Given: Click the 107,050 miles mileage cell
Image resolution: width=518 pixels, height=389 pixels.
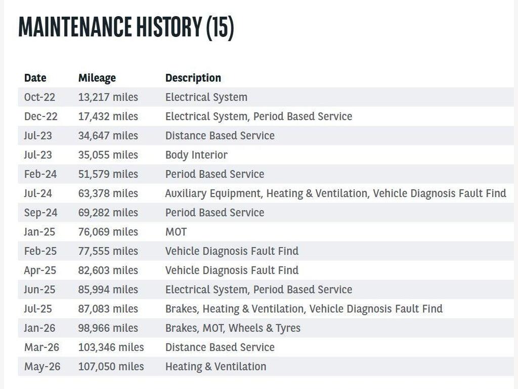Looking at the screenshot, I should (x=111, y=367).
